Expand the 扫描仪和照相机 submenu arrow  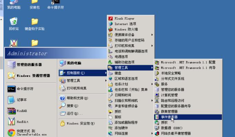coord(152,101)
